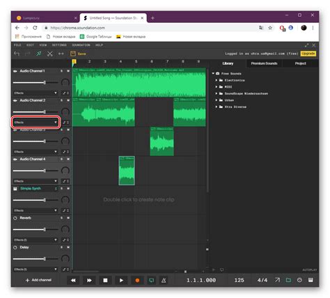Click the yellow Upgrade button
330x298 pixels.
[308, 54]
